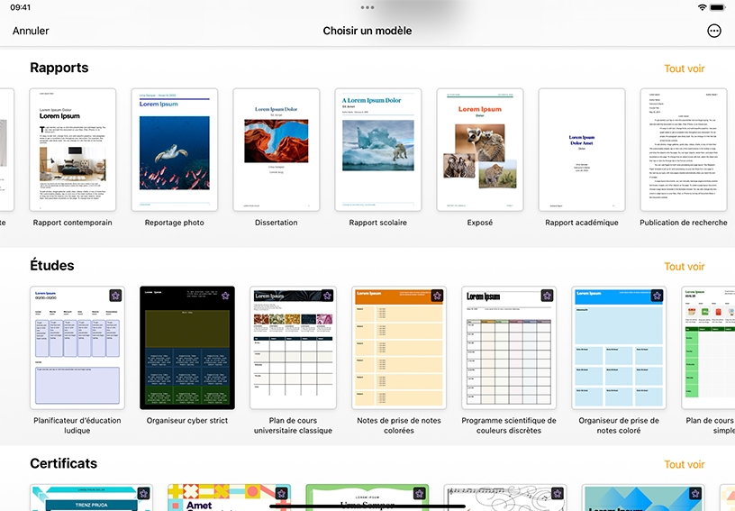Select the Reportage photo template

point(175,150)
